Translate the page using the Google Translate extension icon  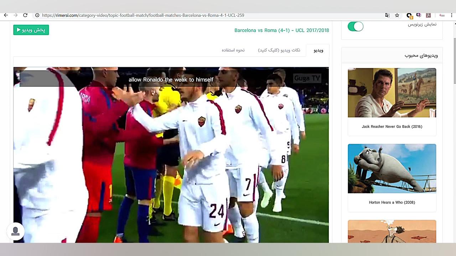[388, 15]
